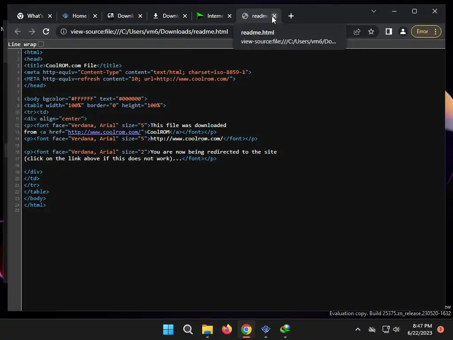This screenshot has height=340, width=453.
Task: Open the Downloads tab with arrow icon
Action: click(x=165, y=16)
